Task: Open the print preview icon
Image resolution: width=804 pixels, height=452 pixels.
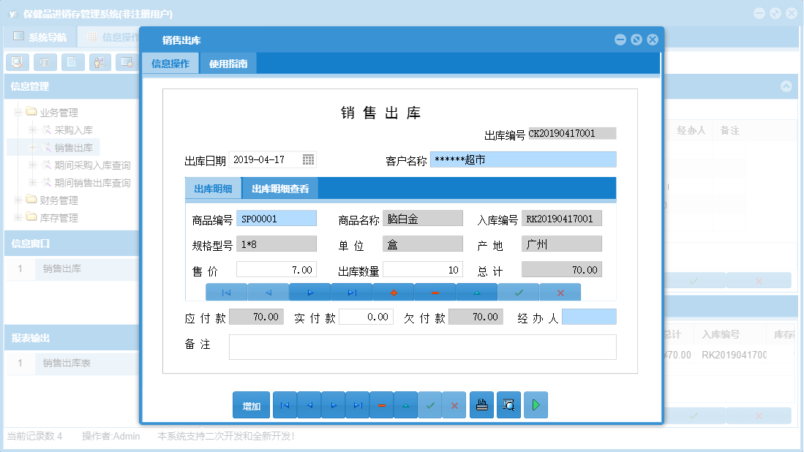Action: [508, 404]
